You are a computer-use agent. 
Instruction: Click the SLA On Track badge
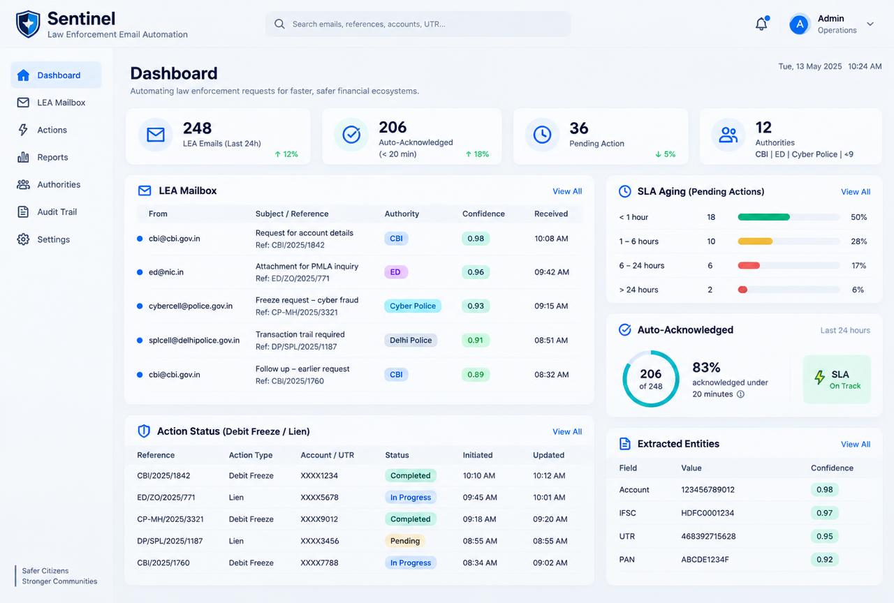point(837,380)
